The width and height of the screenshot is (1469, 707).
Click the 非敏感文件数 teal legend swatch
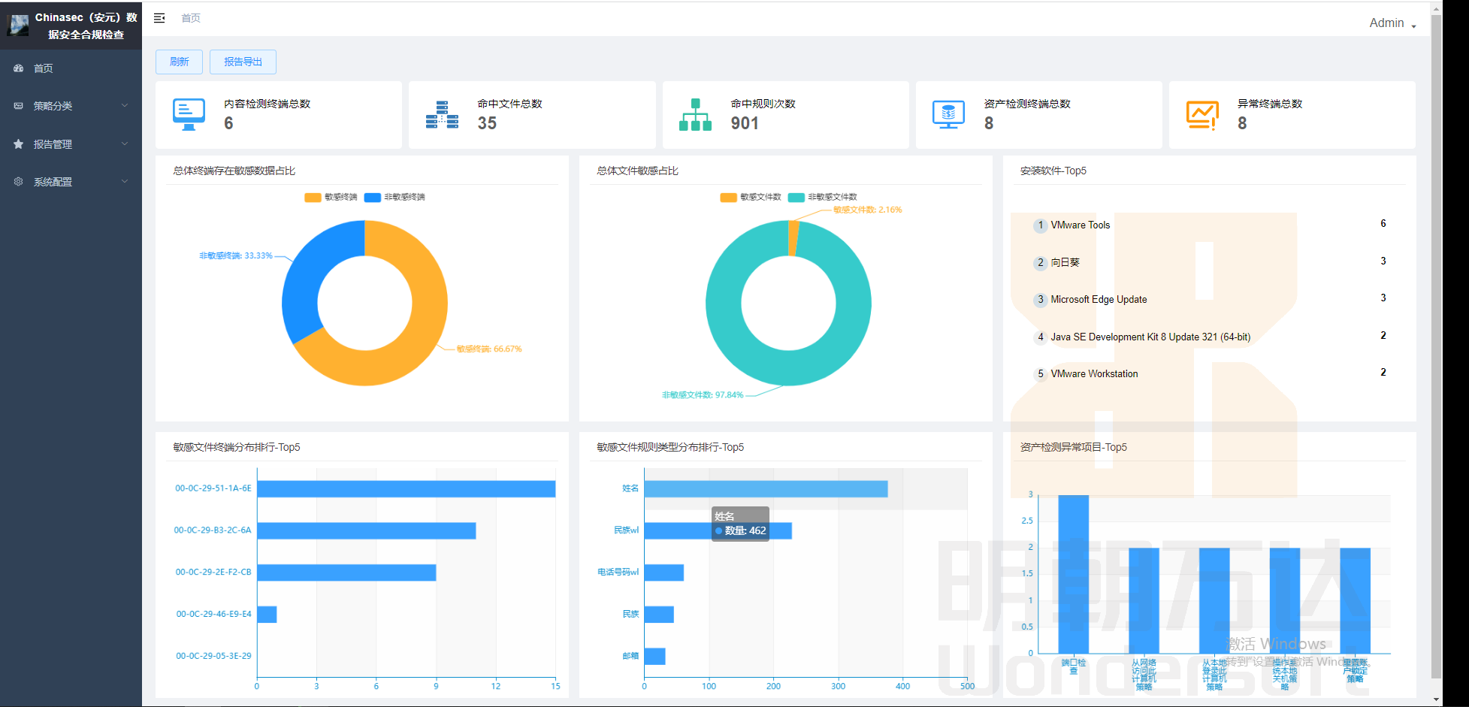796,197
